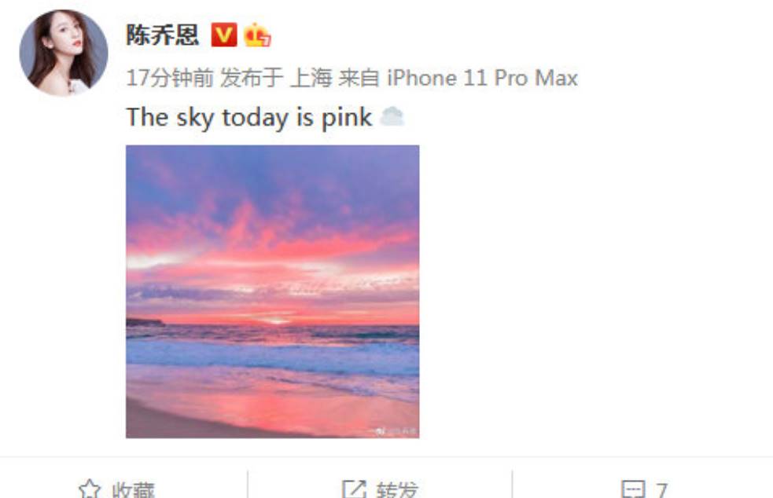
Task: Click the repost arrow icon
Action: pyautogui.click(x=354, y=489)
